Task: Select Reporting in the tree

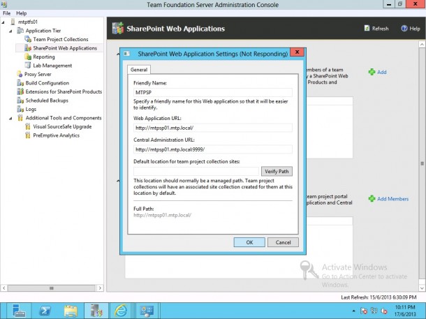Action: coord(44,57)
